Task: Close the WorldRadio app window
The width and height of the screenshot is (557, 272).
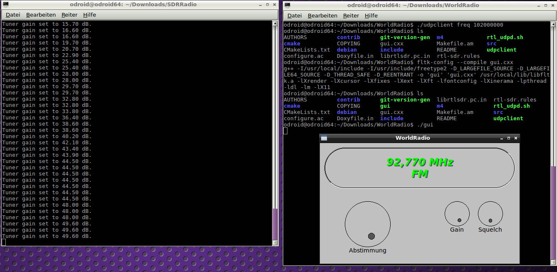Action: [516, 138]
